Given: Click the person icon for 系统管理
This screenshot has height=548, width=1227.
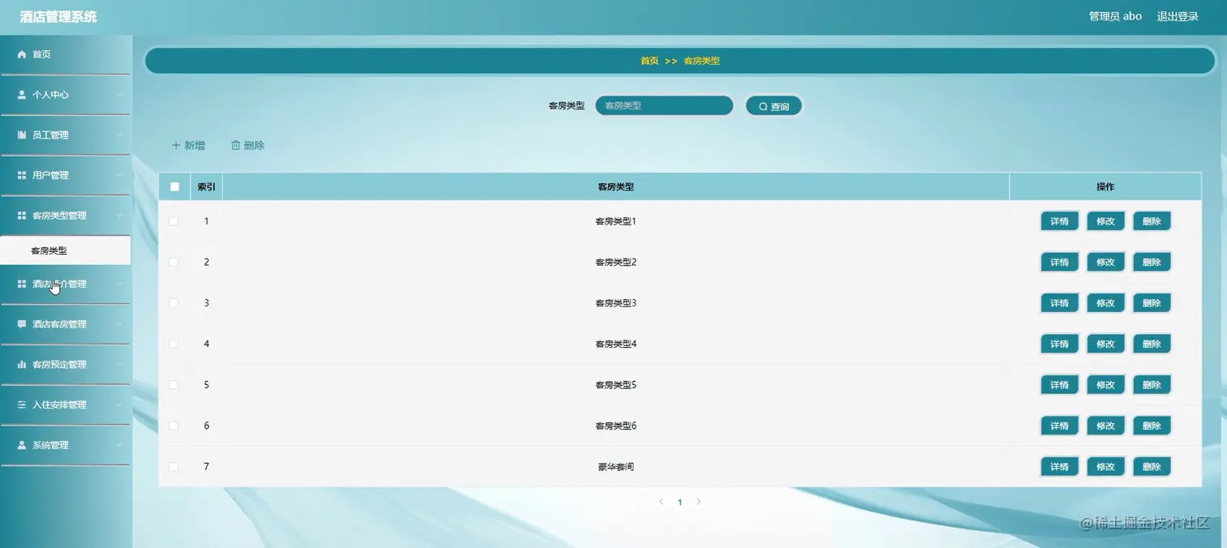Looking at the screenshot, I should click(x=22, y=445).
